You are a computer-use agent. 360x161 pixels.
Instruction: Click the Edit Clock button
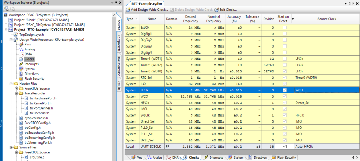pos(225,10)
